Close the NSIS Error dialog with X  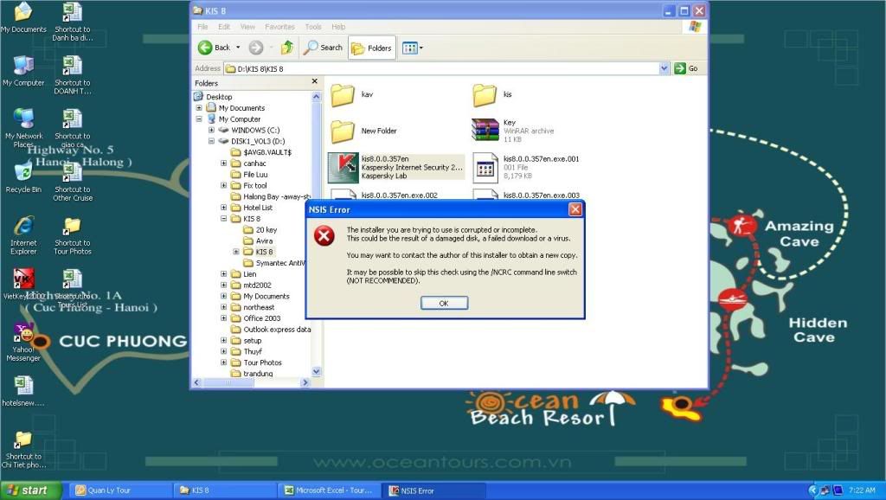(x=575, y=209)
